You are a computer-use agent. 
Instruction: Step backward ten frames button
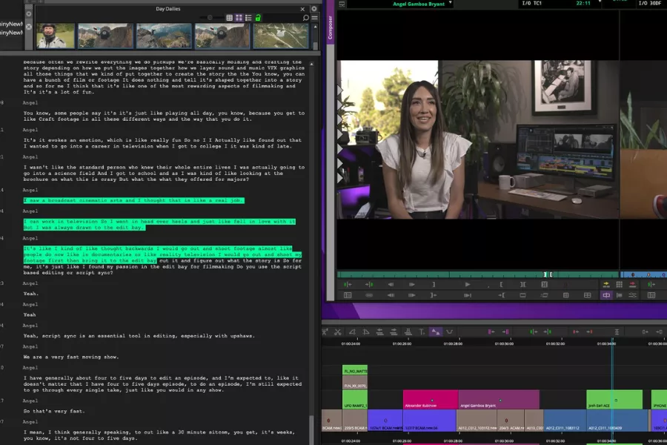[391, 295]
